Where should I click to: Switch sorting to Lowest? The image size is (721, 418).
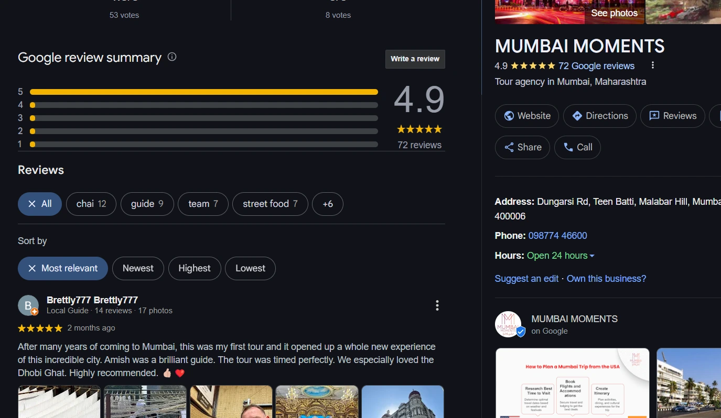pos(250,268)
